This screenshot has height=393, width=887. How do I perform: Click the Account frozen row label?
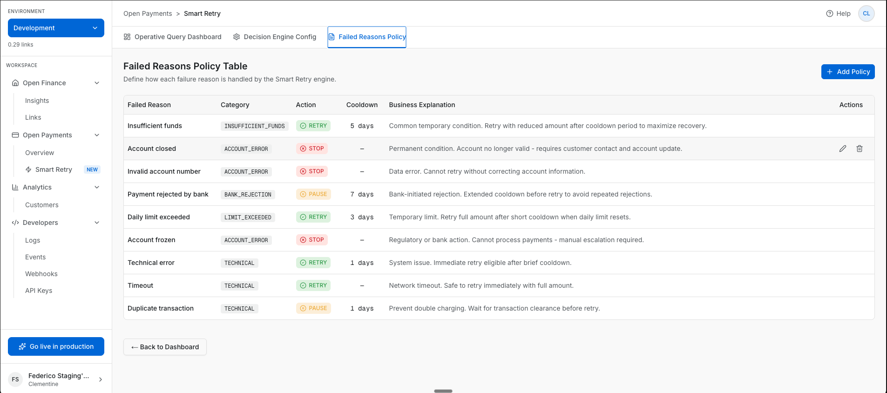coord(151,240)
